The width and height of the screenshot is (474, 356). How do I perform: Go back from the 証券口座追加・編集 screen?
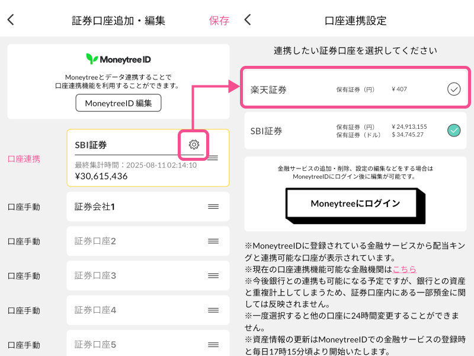(11, 20)
